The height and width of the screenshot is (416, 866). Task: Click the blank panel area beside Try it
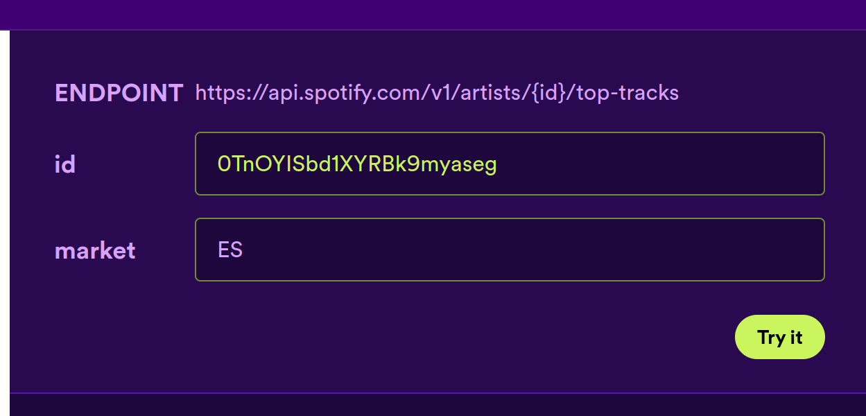[x=374, y=337]
